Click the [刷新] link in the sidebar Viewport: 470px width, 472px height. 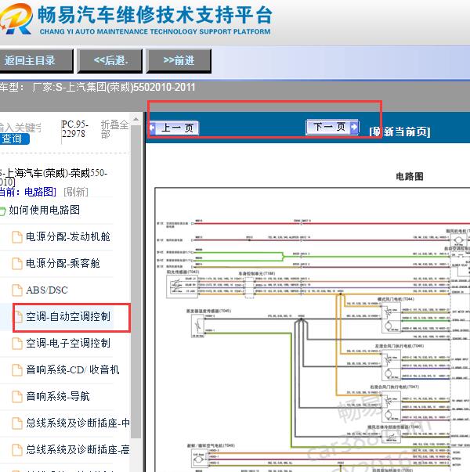[x=76, y=192]
